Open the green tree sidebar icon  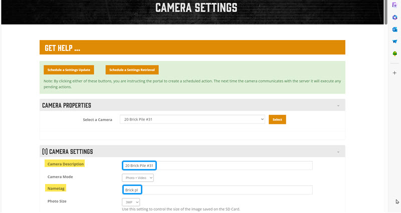click(x=394, y=53)
